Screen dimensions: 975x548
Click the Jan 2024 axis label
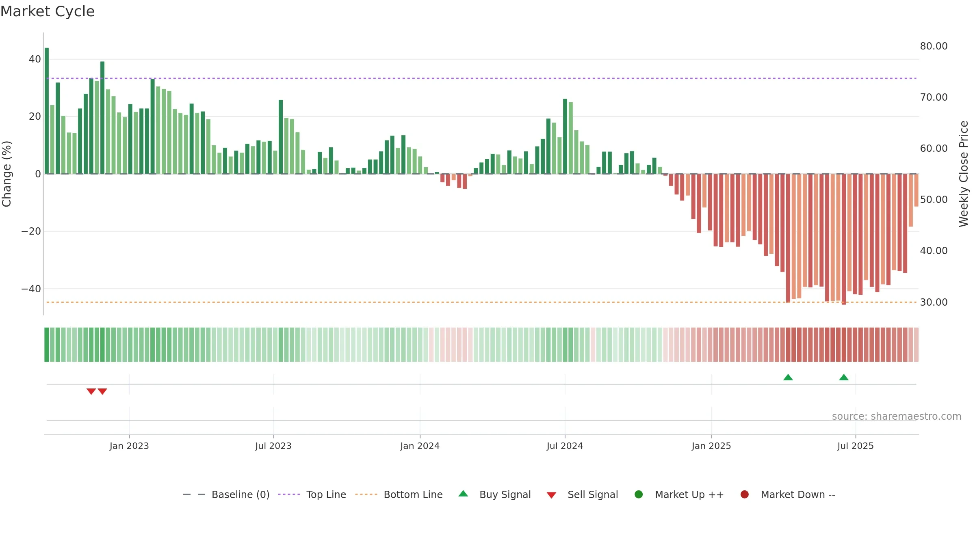420,446
